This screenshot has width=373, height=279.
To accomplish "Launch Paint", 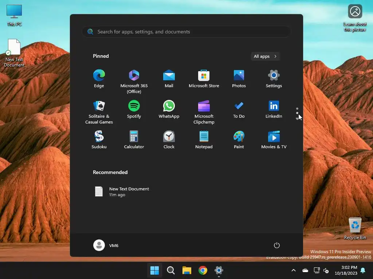I will click(x=239, y=140).
